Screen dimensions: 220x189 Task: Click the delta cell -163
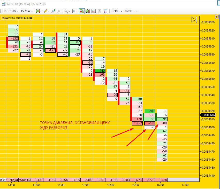click(100, 75)
